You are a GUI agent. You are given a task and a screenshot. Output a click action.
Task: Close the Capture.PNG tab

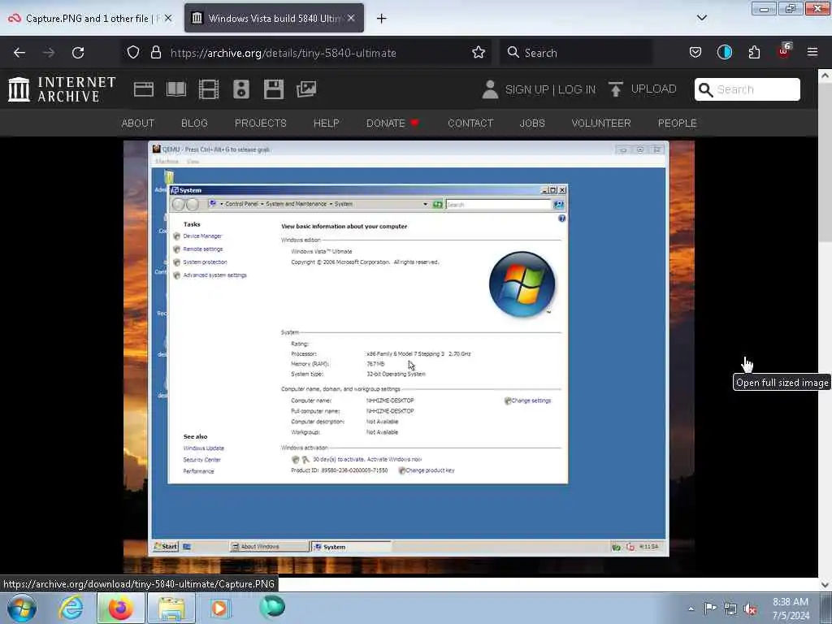click(168, 18)
